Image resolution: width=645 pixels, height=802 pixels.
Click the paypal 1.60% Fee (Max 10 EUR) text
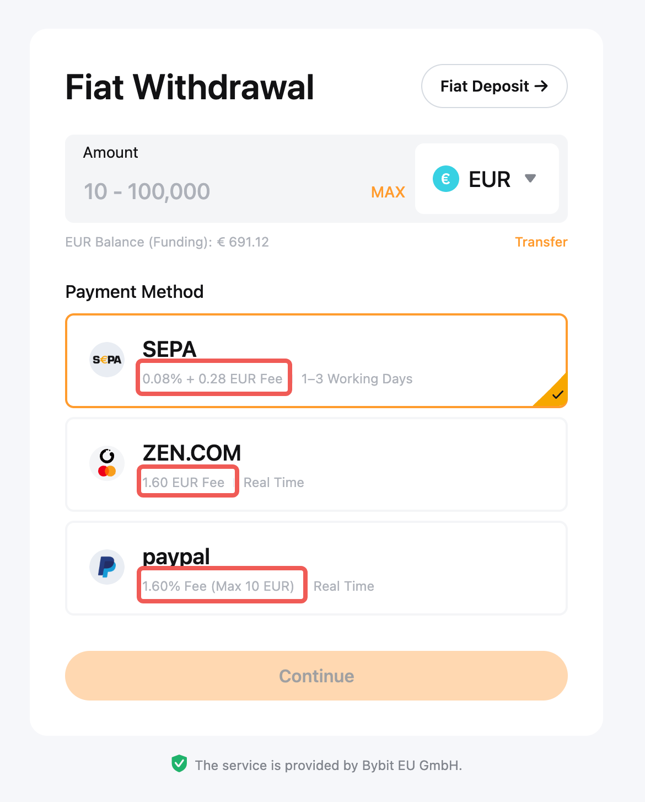pyautogui.click(x=218, y=586)
